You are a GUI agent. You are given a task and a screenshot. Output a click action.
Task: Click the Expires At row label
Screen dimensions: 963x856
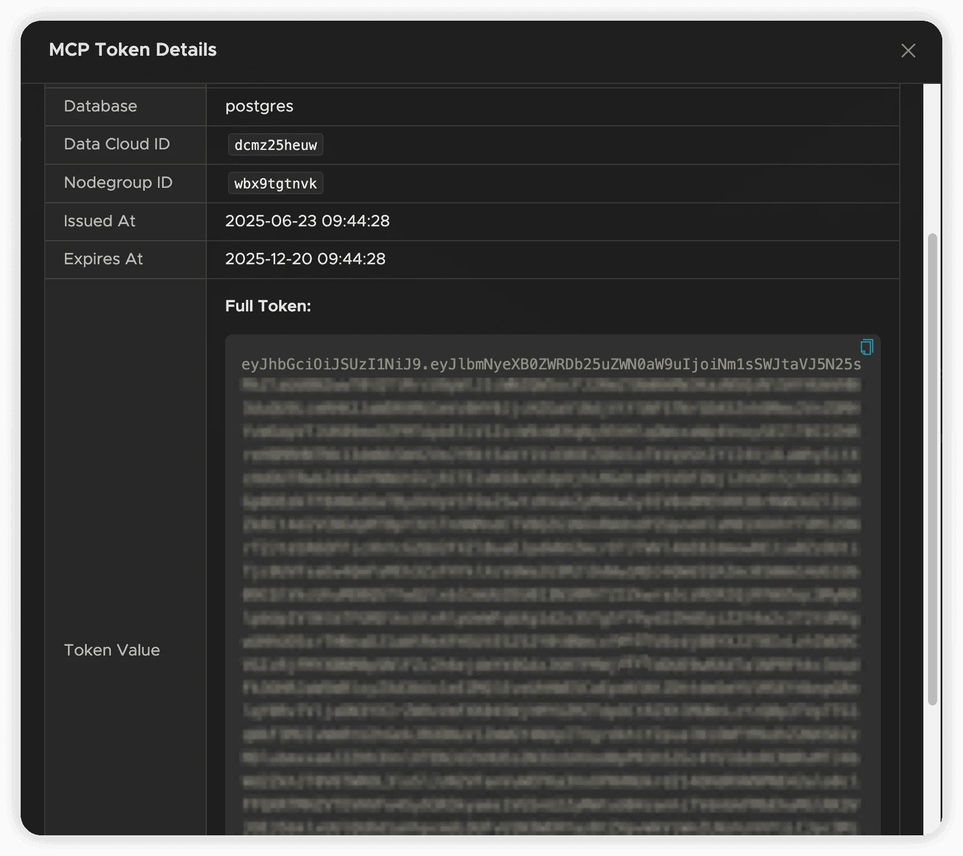click(103, 259)
